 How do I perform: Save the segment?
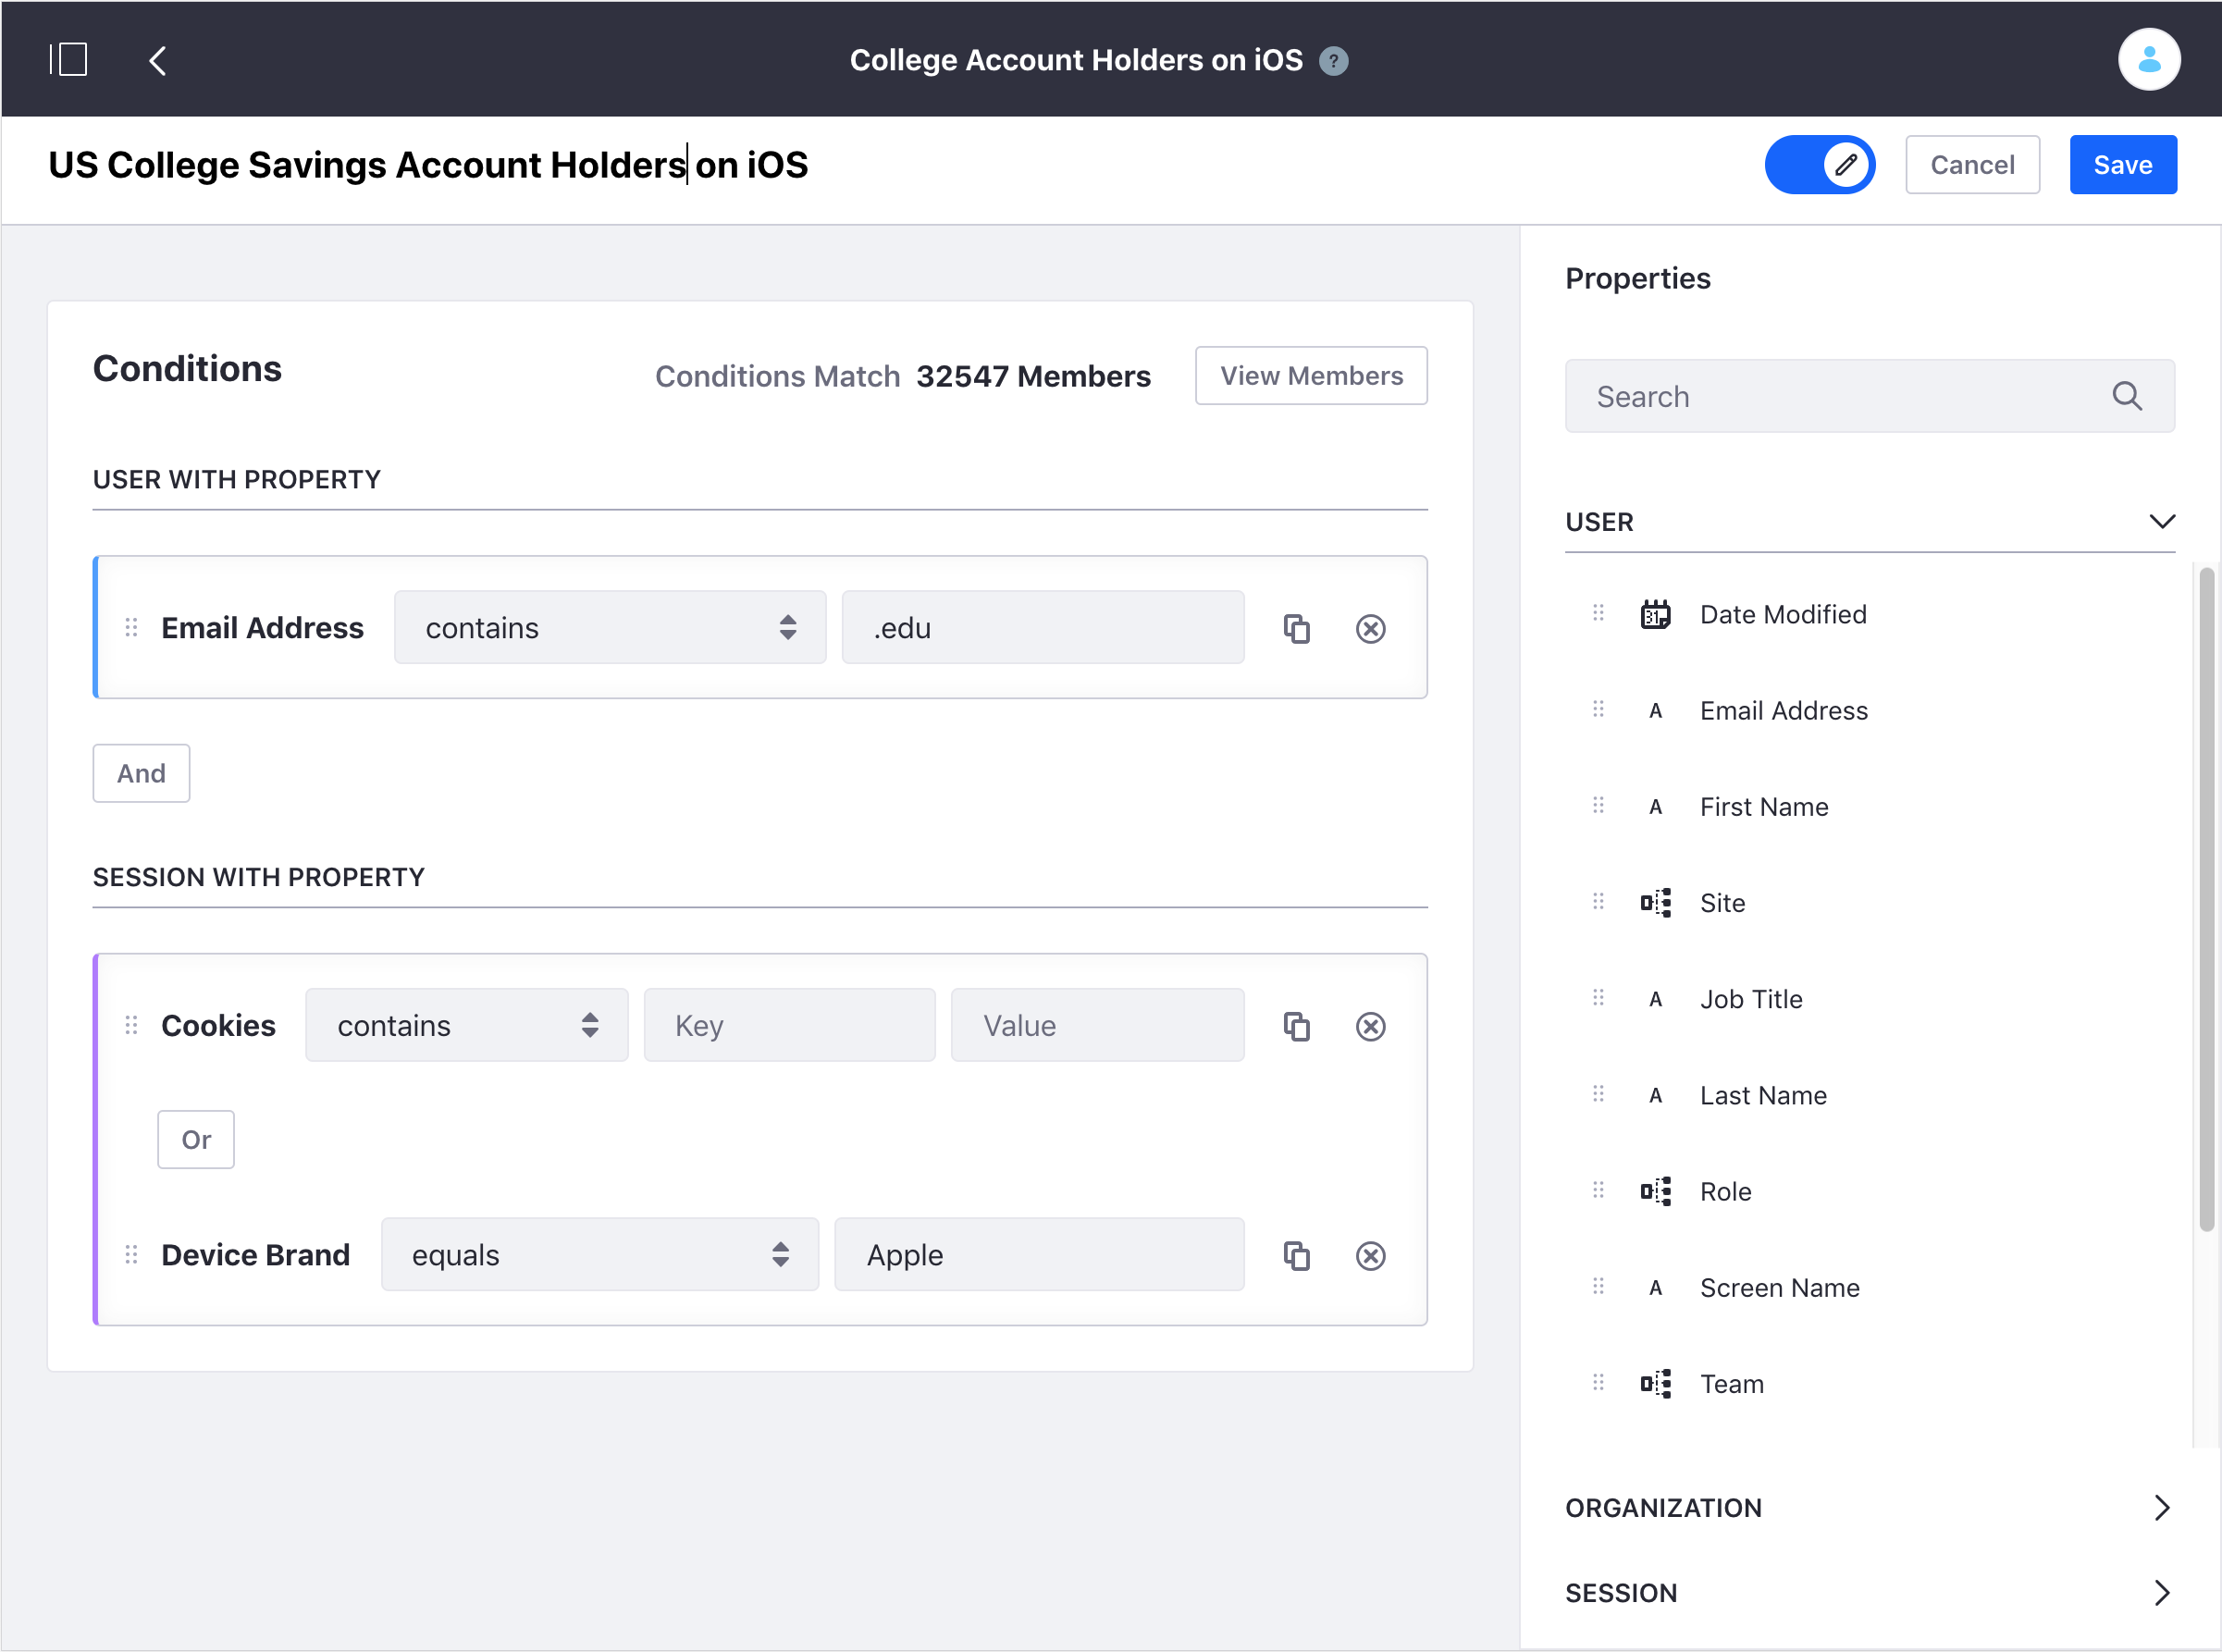click(x=2122, y=165)
